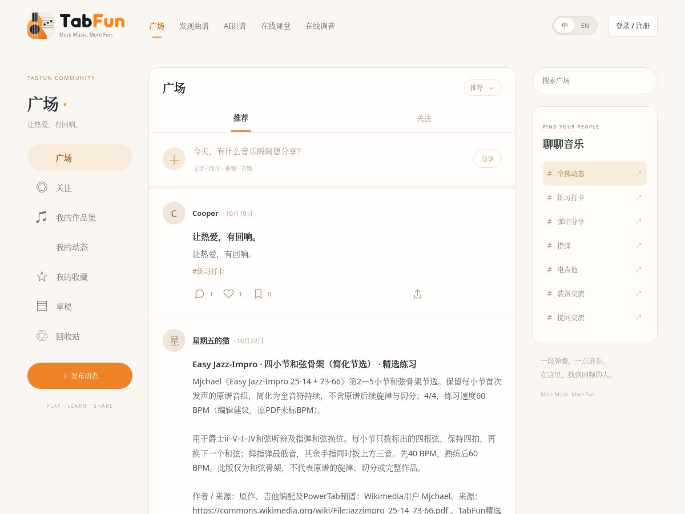Open 广场 in the left sidebar
Image resolution: width=685 pixels, height=514 pixels.
click(80, 158)
